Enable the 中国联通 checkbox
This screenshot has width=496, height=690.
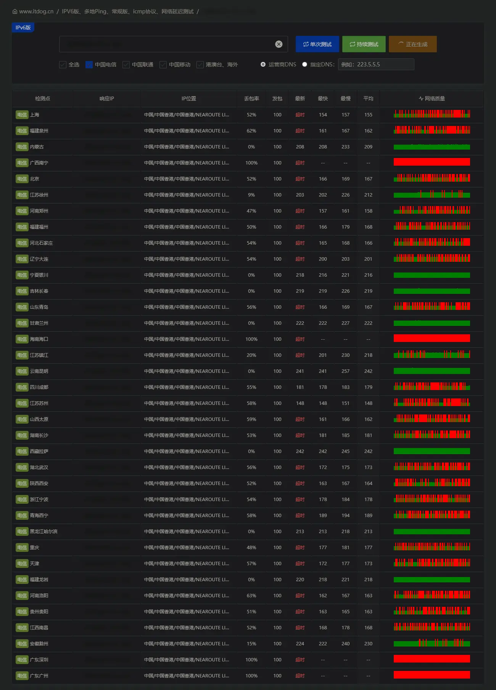[126, 65]
